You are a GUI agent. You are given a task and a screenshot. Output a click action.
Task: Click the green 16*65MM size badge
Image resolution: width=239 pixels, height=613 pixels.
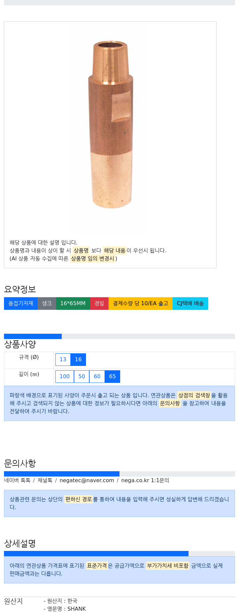[73, 304]
